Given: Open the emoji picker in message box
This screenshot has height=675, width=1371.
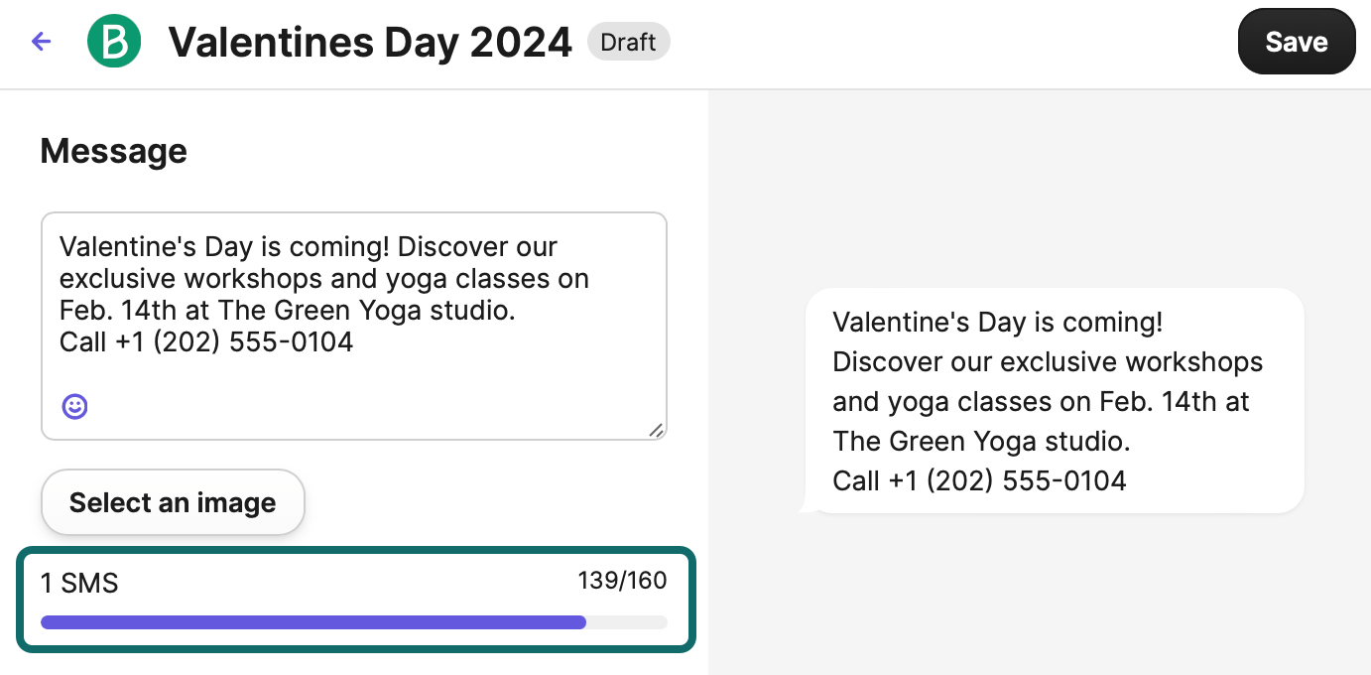Looking at the screenshot, I should (75, 406).
